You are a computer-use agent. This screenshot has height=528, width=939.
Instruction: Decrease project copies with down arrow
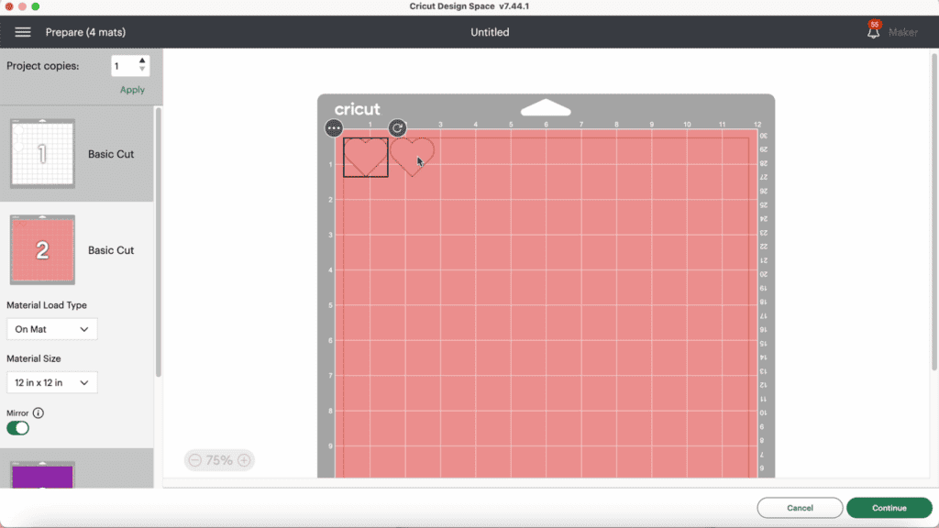pyautogui.click(x=142, y=70)
